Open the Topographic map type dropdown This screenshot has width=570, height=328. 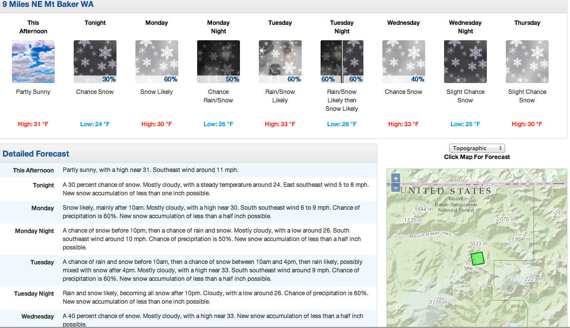pos(477,148)
